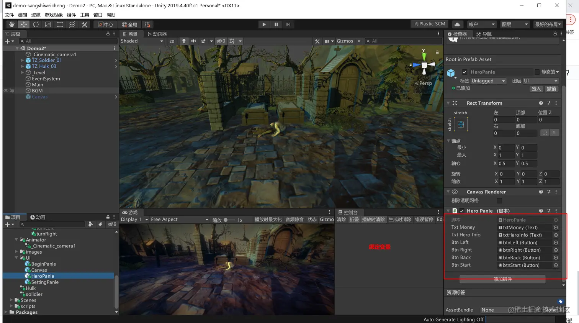Click the asset label tag icon
Image resolution: width=579 pixels, height=323 pixels.
click(x=560, y=302)
